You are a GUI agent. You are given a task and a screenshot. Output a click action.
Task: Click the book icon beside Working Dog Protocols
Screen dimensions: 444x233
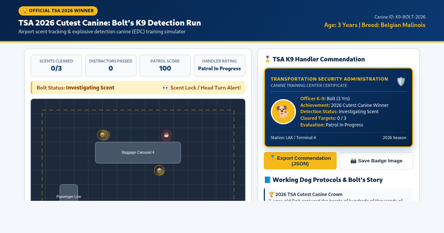(x=268, y=180)
